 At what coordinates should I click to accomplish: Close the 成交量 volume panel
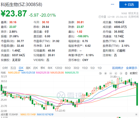(136, 114)
